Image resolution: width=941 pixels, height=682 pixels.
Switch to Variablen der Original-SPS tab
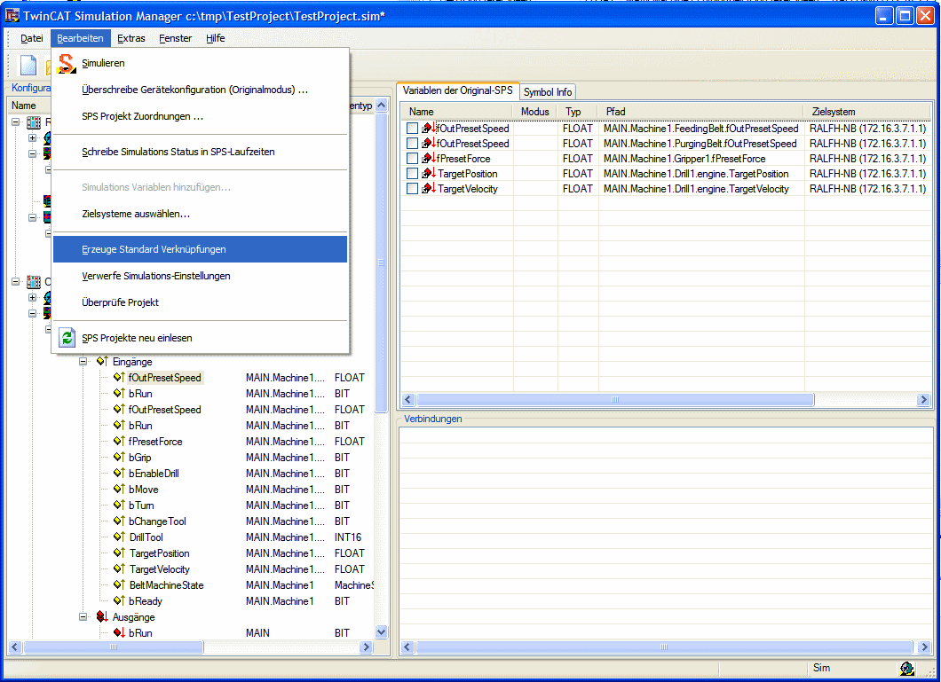coord(458,90)
